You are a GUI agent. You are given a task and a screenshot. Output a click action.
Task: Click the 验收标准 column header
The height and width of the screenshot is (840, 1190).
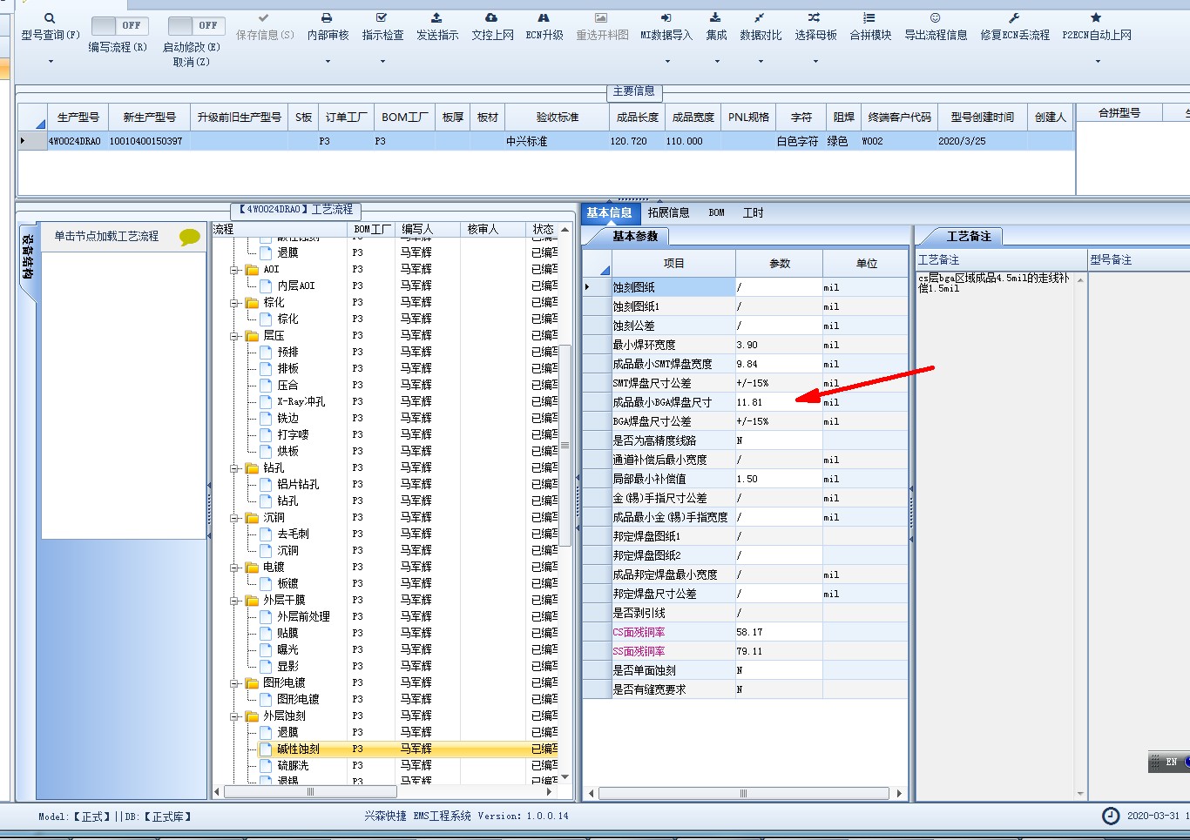point(557,117)
